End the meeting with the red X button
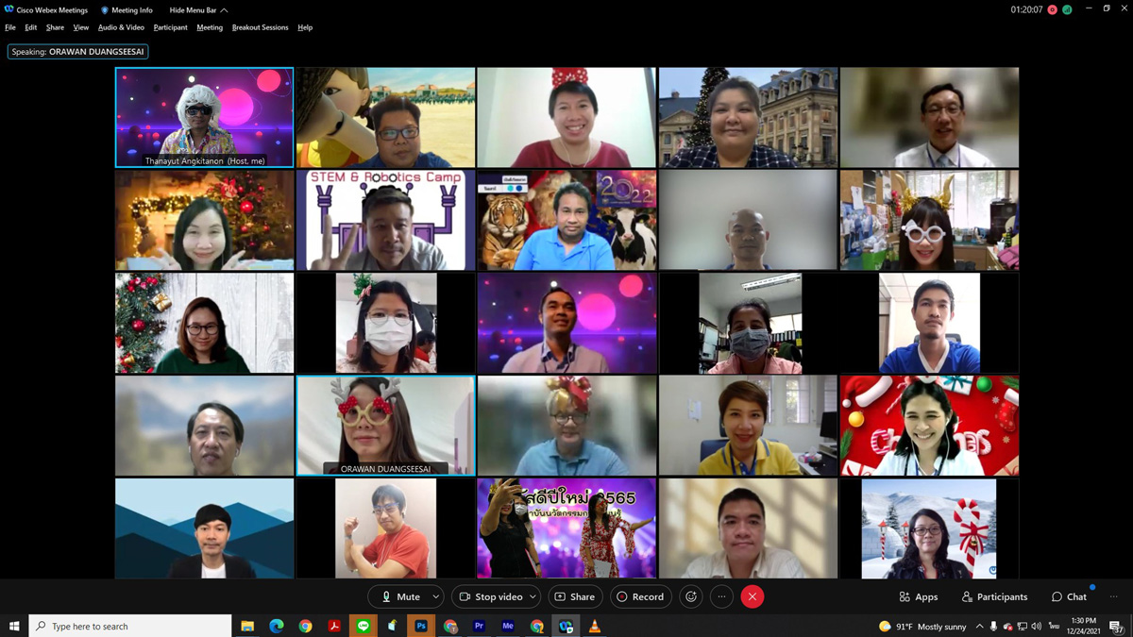This screenshot has height=637, width=1133. point(753,596)
